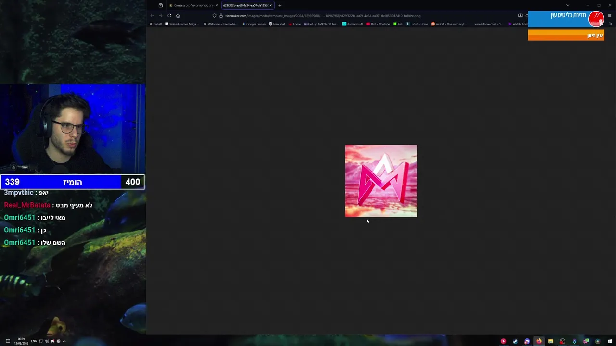Viewport: 616px width, 346px height.
Task: Open the Google Gemini bookmark
Action: pos(254,24)
